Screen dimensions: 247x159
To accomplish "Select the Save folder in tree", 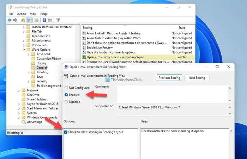I will (40, 77).
